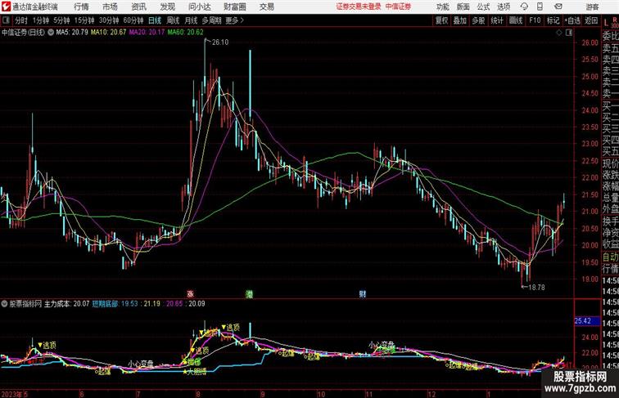Click the 主力成本: 20.07 indicator label

coord(66,304)
